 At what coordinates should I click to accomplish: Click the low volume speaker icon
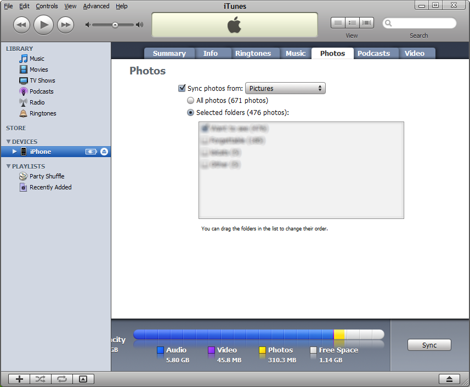pyautogui.click(x=88, y=25)
